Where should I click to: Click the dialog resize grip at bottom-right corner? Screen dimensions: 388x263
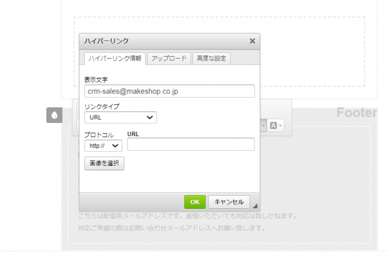click(x=255, y=206)
